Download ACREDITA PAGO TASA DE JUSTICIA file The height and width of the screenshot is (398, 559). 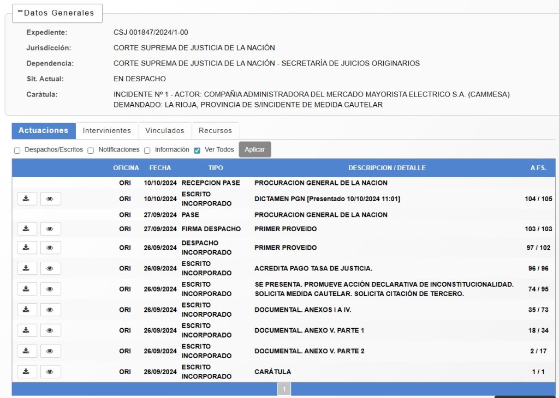pos(27,268)
